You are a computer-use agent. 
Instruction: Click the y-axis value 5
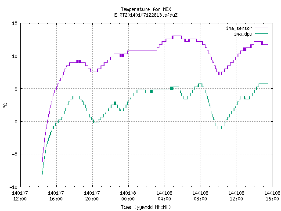[x=16, y=89]
